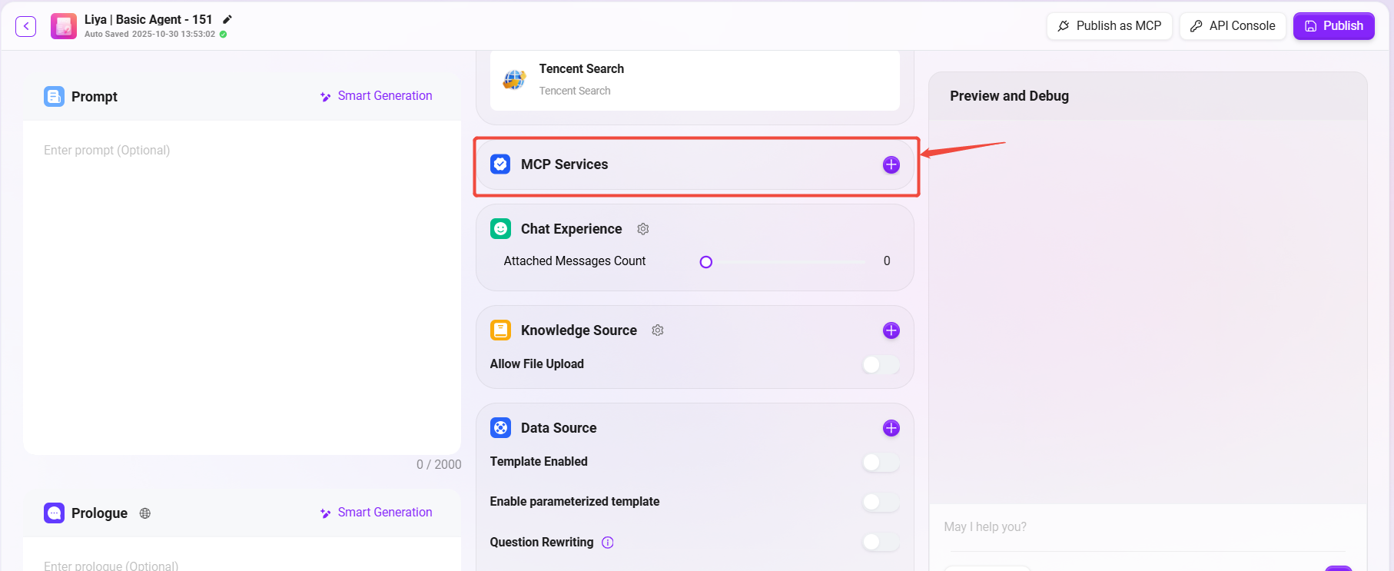1394x571 pixels.
Task: Click the Enter prompt text area
Action: [x=241, y=284]
